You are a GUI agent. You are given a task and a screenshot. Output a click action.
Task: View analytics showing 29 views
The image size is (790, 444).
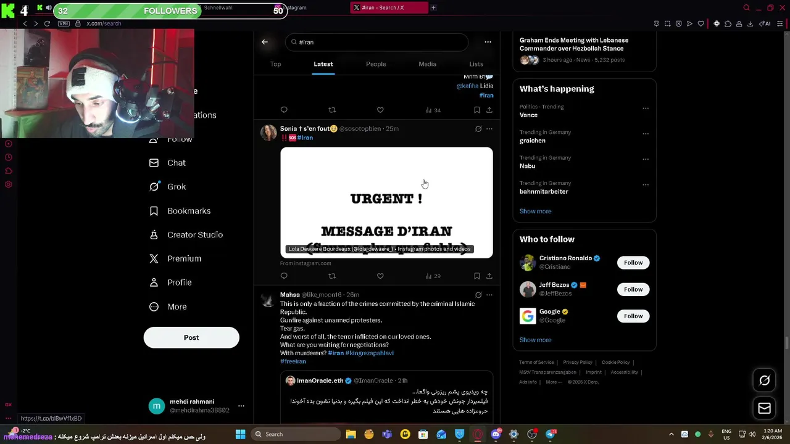[x=433, y=276]
